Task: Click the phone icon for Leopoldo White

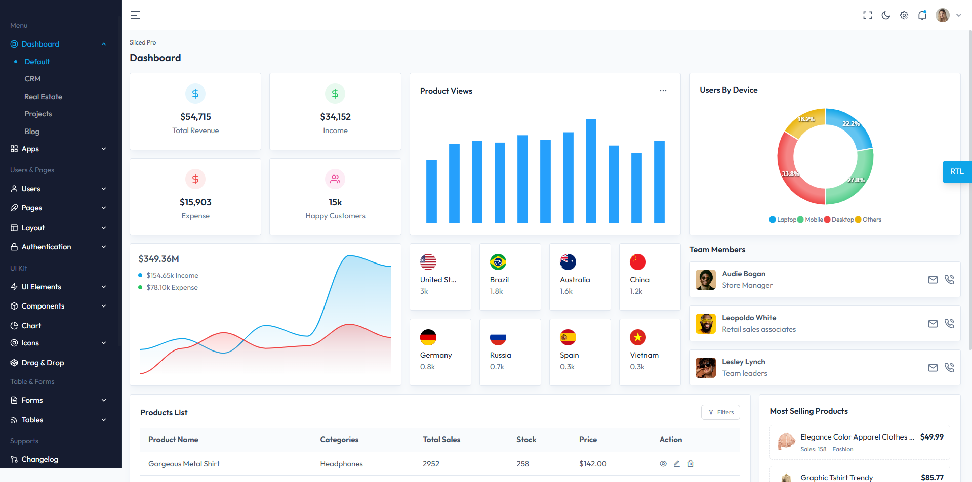Action: [949, 324]
